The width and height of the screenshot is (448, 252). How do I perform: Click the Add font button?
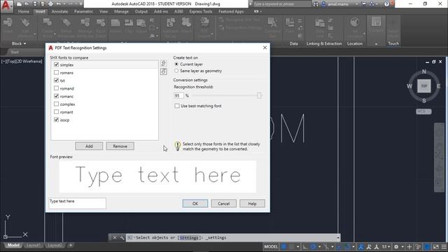click(x=89, y=146)
